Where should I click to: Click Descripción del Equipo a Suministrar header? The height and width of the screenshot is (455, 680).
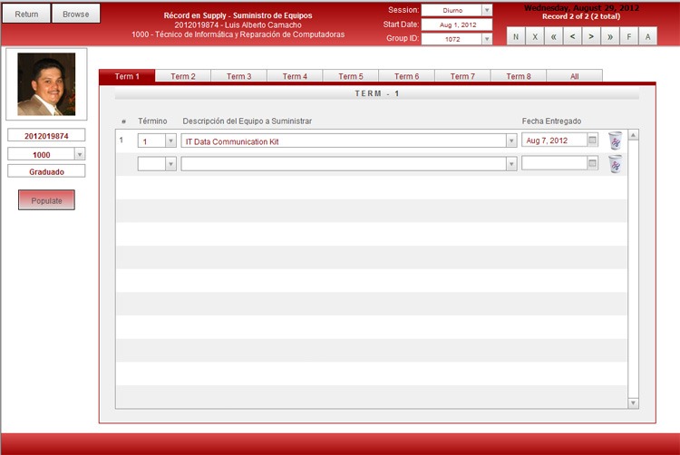pos(248,121)
